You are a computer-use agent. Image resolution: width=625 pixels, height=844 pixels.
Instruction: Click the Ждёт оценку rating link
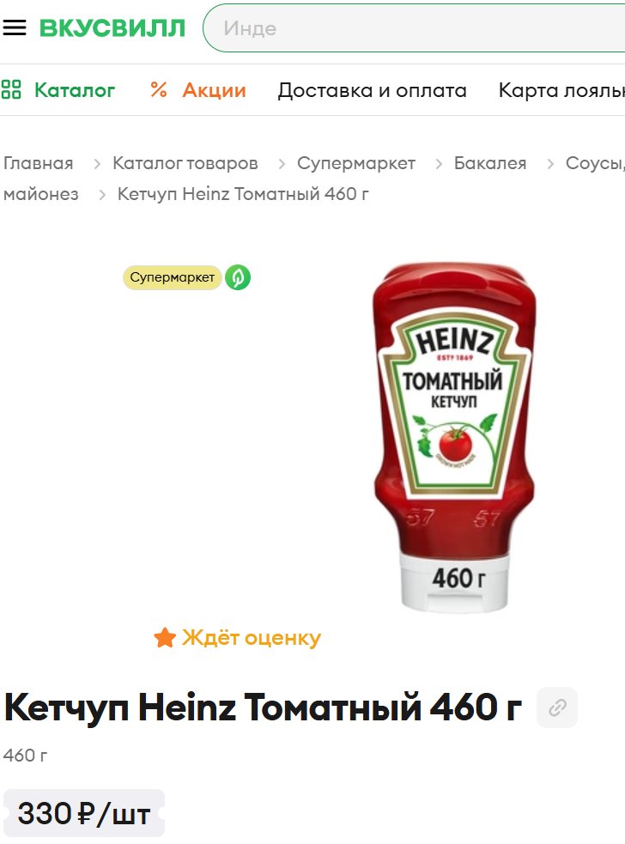click(251, 638)
